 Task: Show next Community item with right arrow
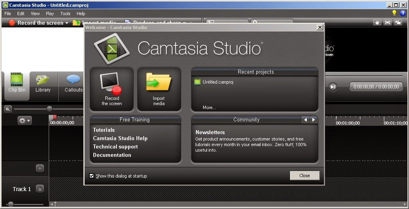tap(314, 120)
